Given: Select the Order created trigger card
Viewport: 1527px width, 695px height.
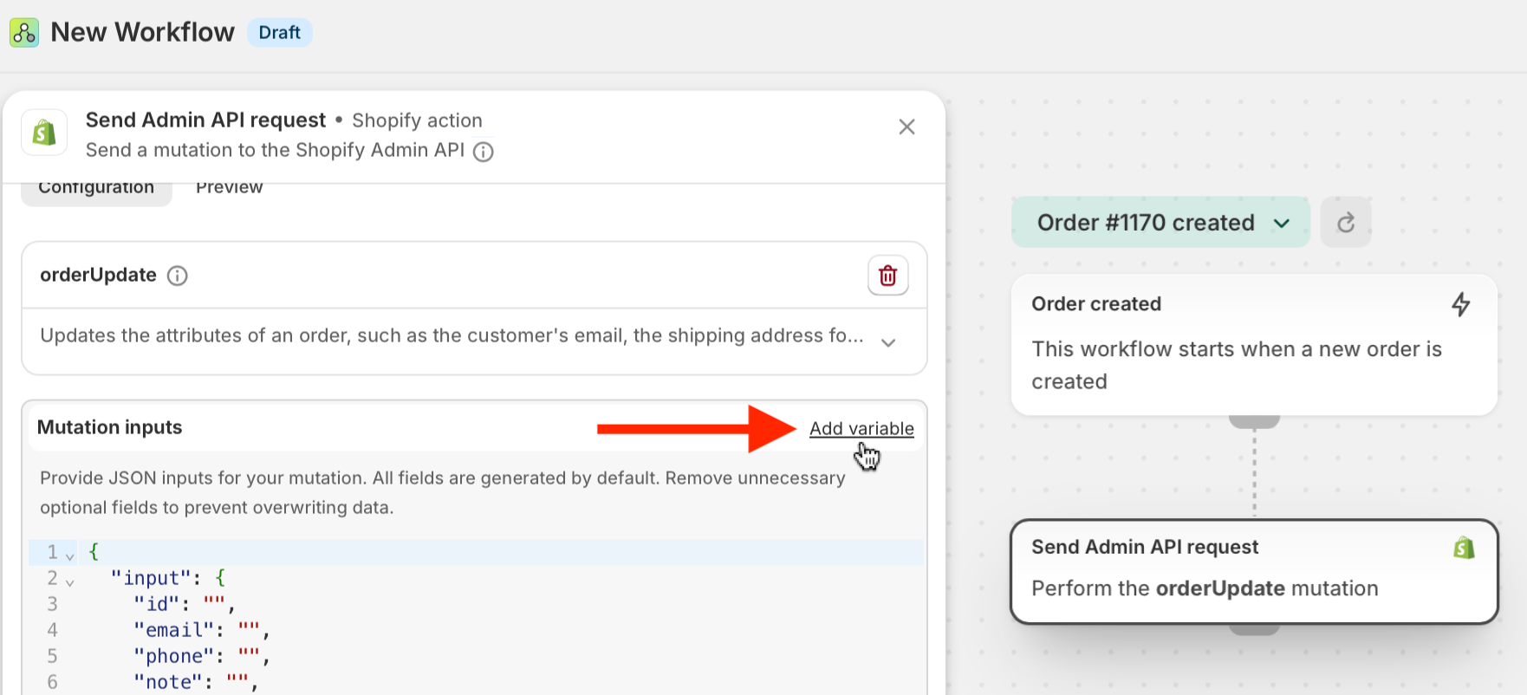Looking at the screenshot, I should (x=1254, y=345).
